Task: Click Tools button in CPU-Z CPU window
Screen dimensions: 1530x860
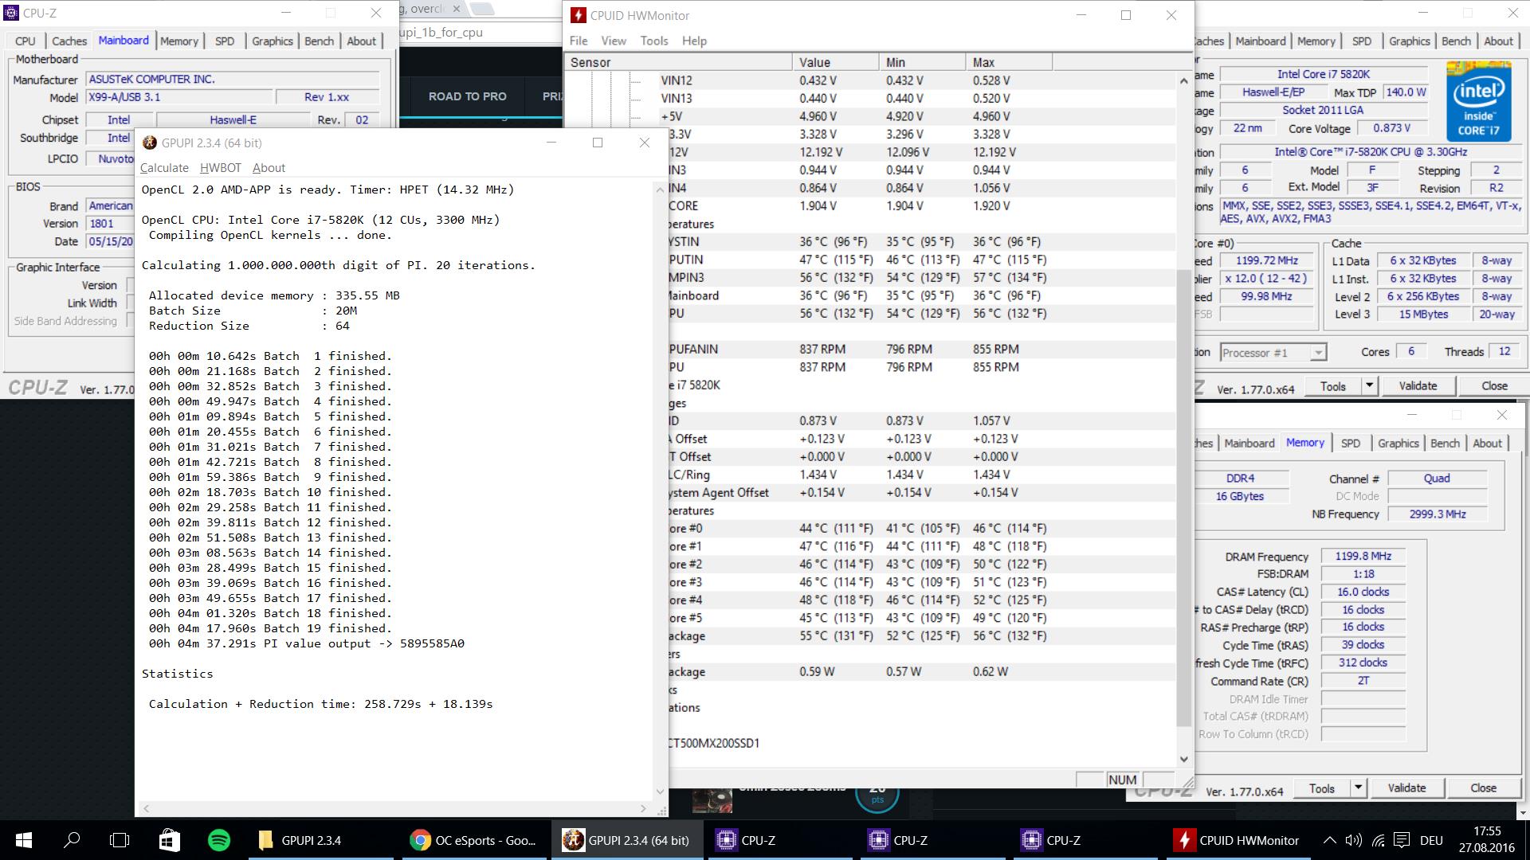Action: coord(1333,386)
